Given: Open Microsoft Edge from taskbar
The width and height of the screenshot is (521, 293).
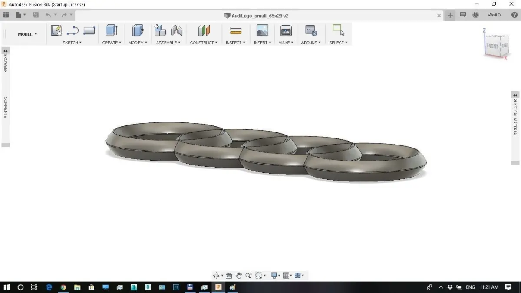Looking at the screenshot, I should (x=49, y=287).
